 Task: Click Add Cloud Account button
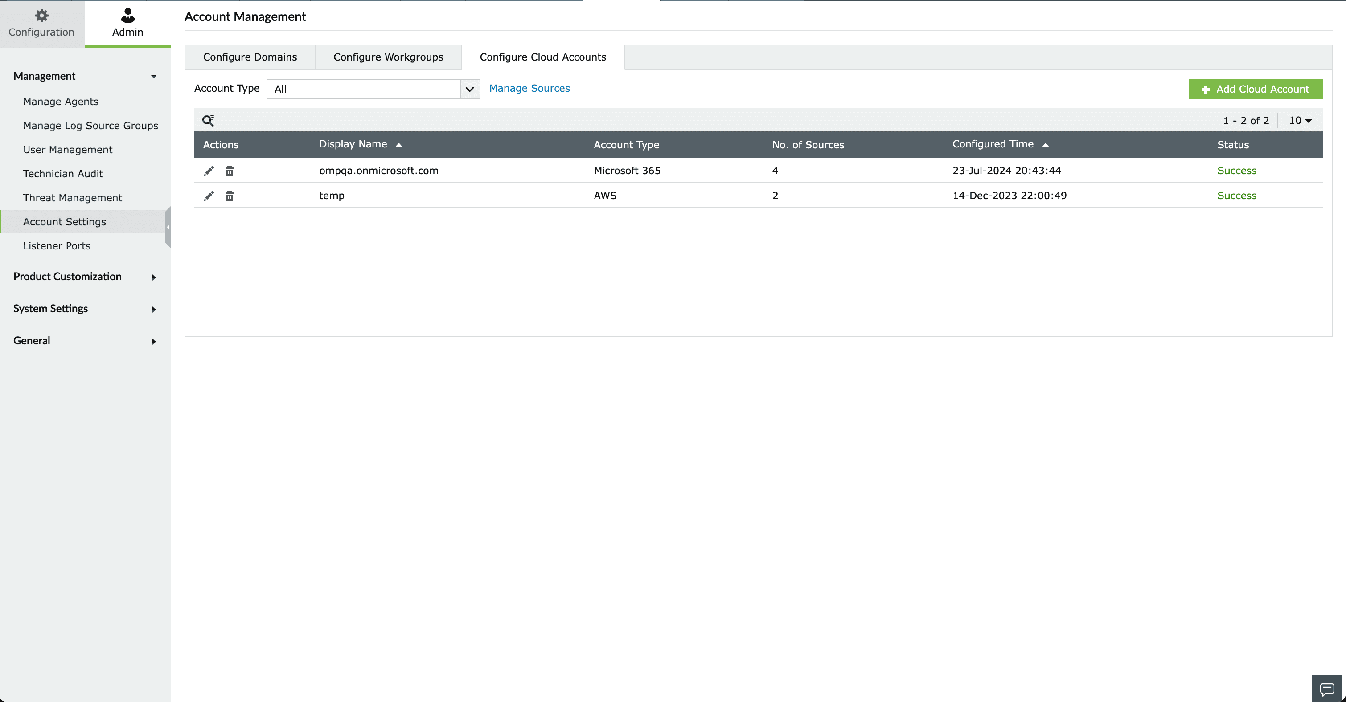click(x=1255, y=89)
